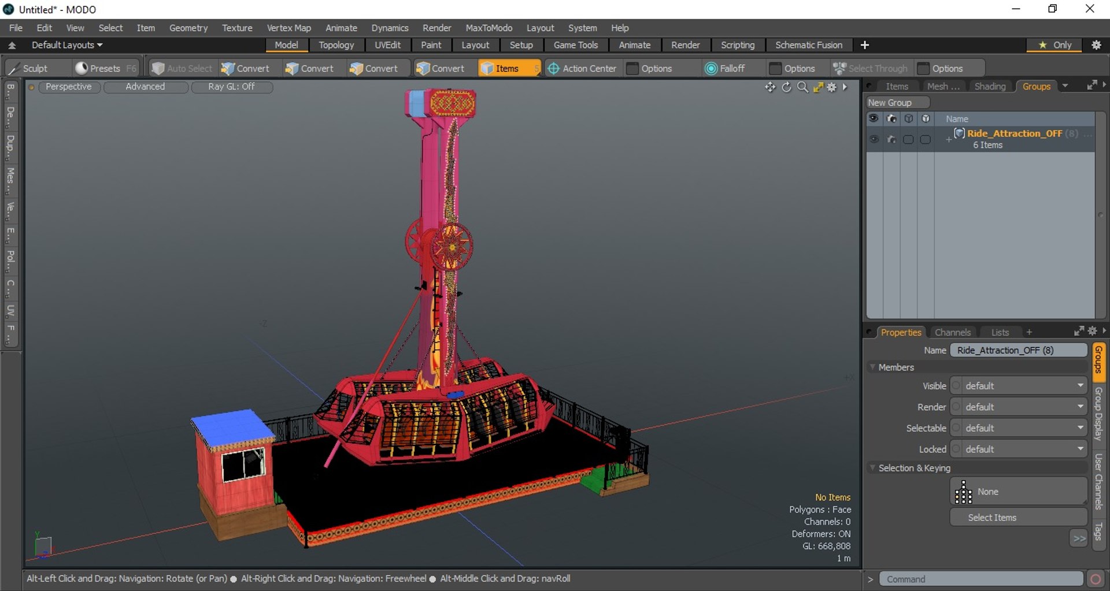Click the viewport zoom magnifier icon
Image resolution: width=1110 pixels, height=591 pixels.
802,87
